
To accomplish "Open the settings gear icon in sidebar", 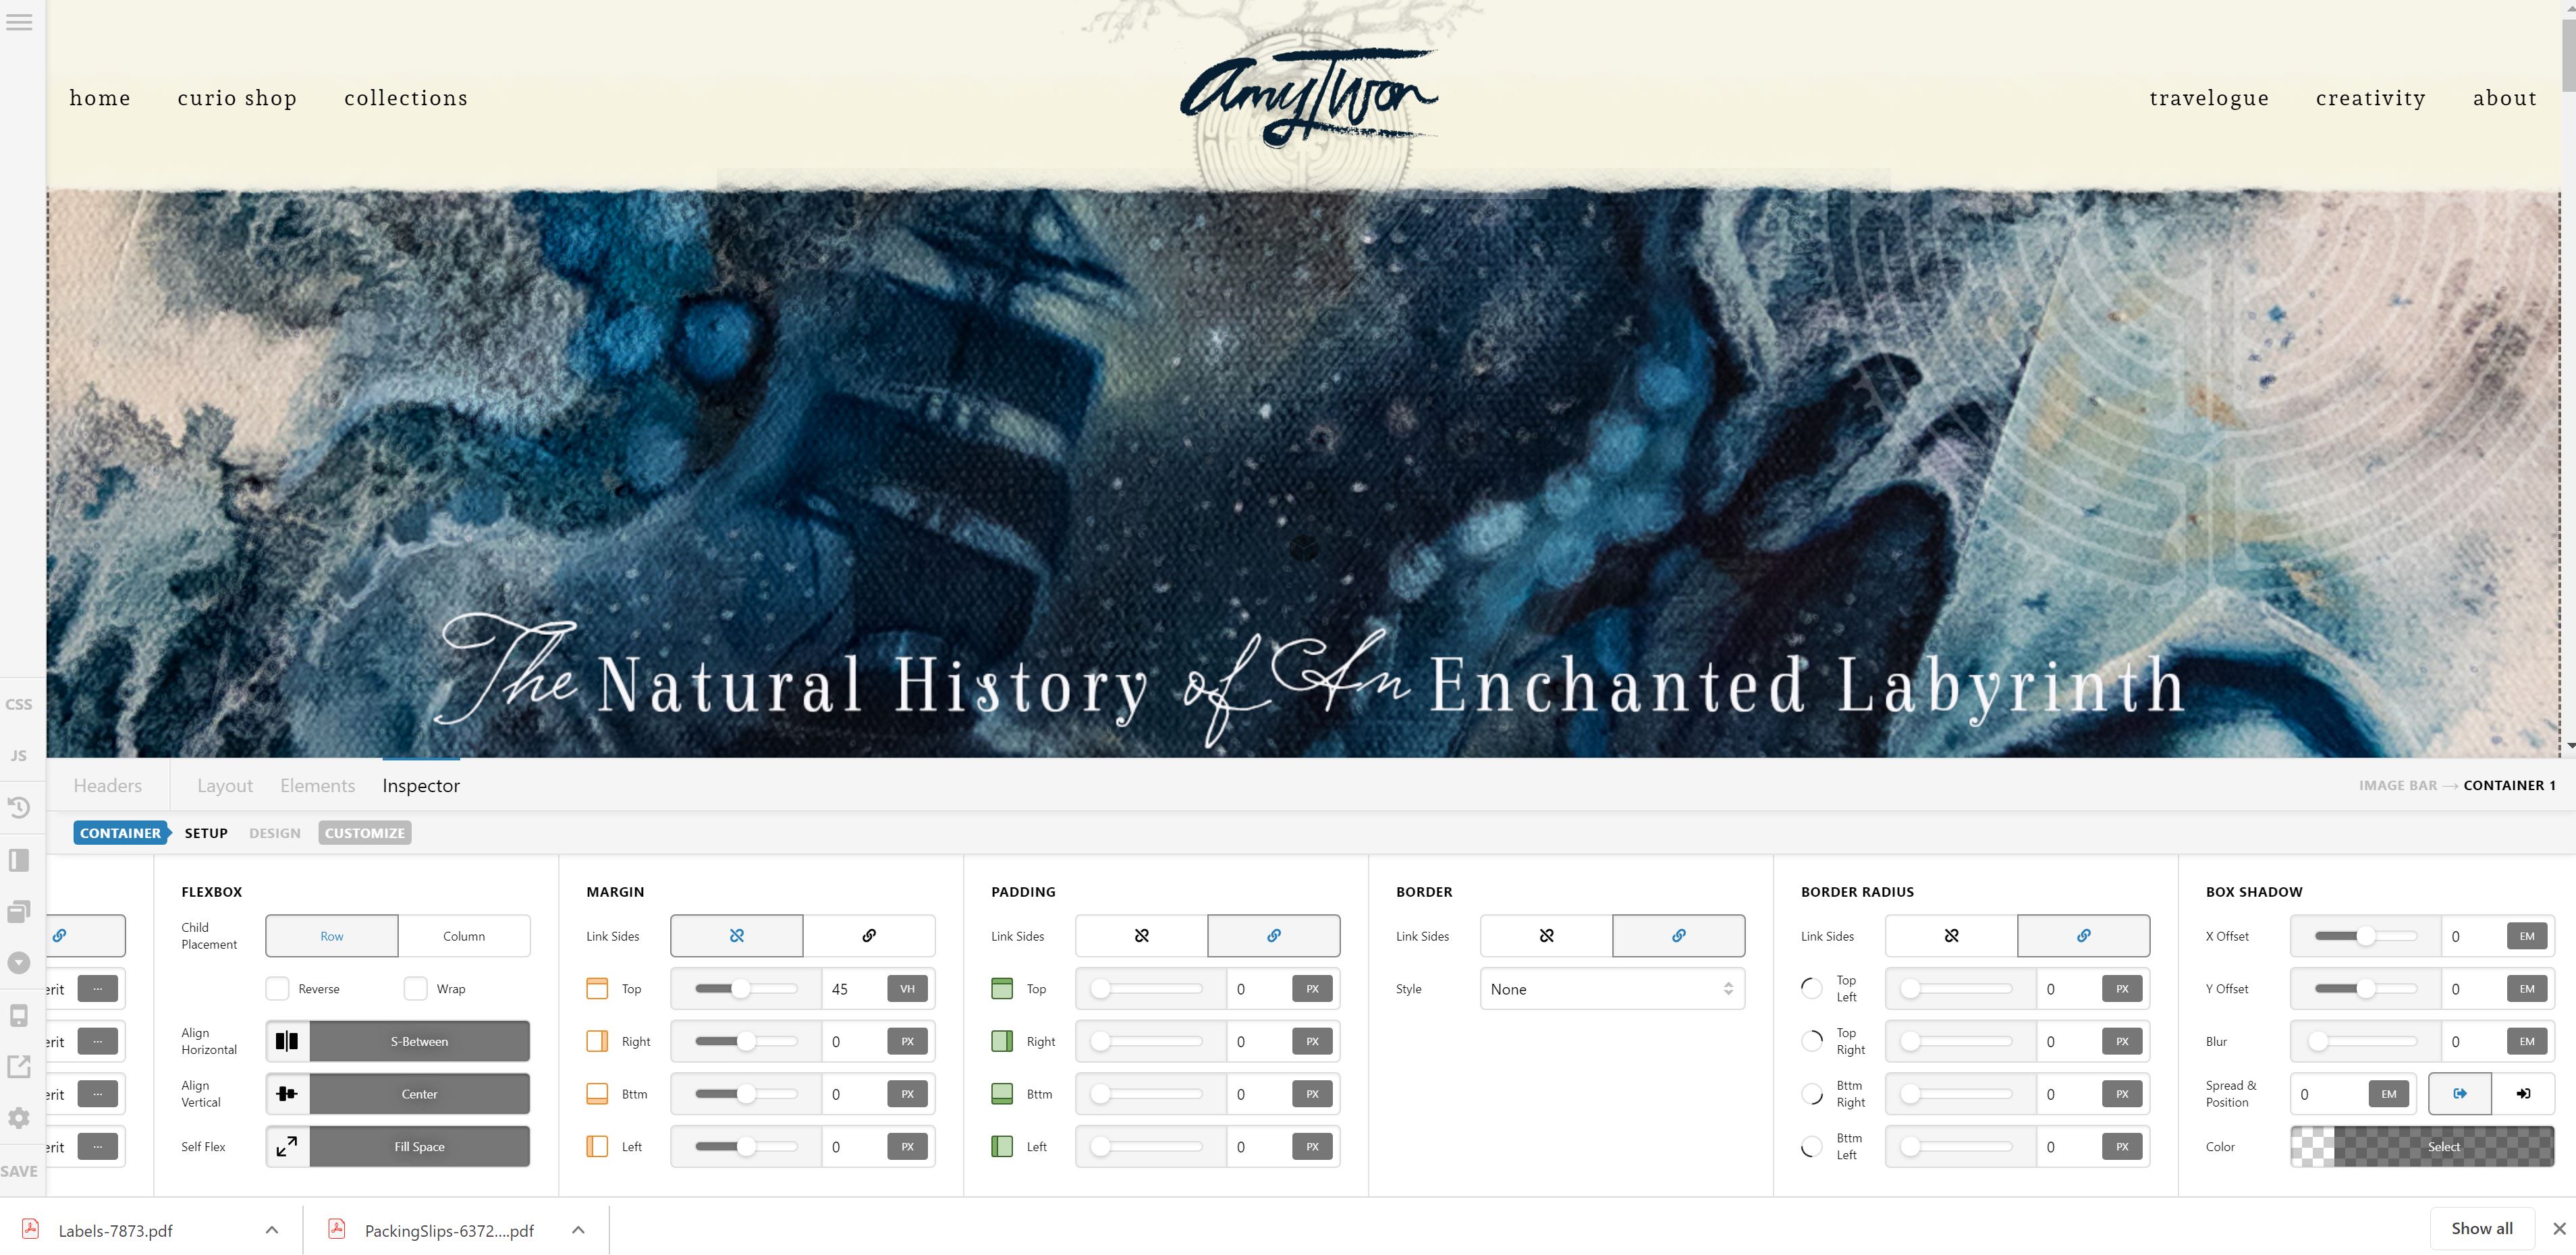I will click(x=19, y=1118).
